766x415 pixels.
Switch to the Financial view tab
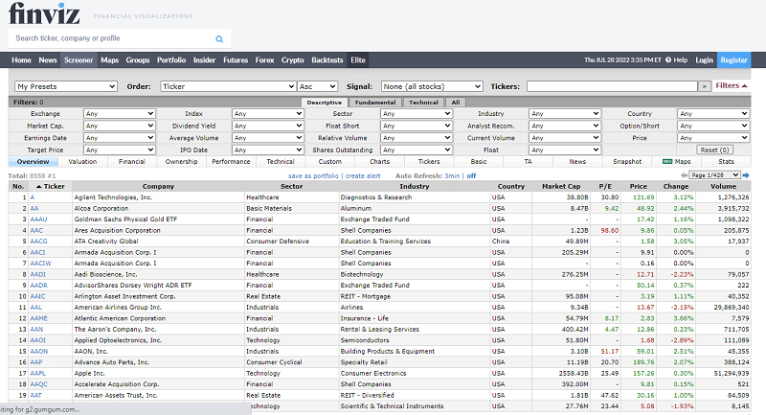(132, 161)
